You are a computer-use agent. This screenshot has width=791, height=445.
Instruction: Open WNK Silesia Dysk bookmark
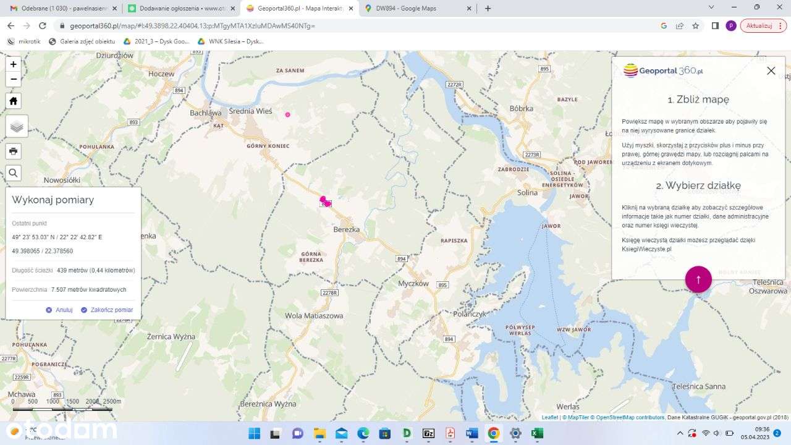coord(231,41)
